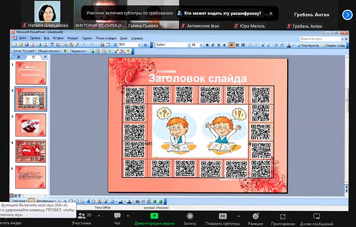Viewport: 356px width, 227px height.
Task: Close the subtitles notification banner
Action: [271, 13]
